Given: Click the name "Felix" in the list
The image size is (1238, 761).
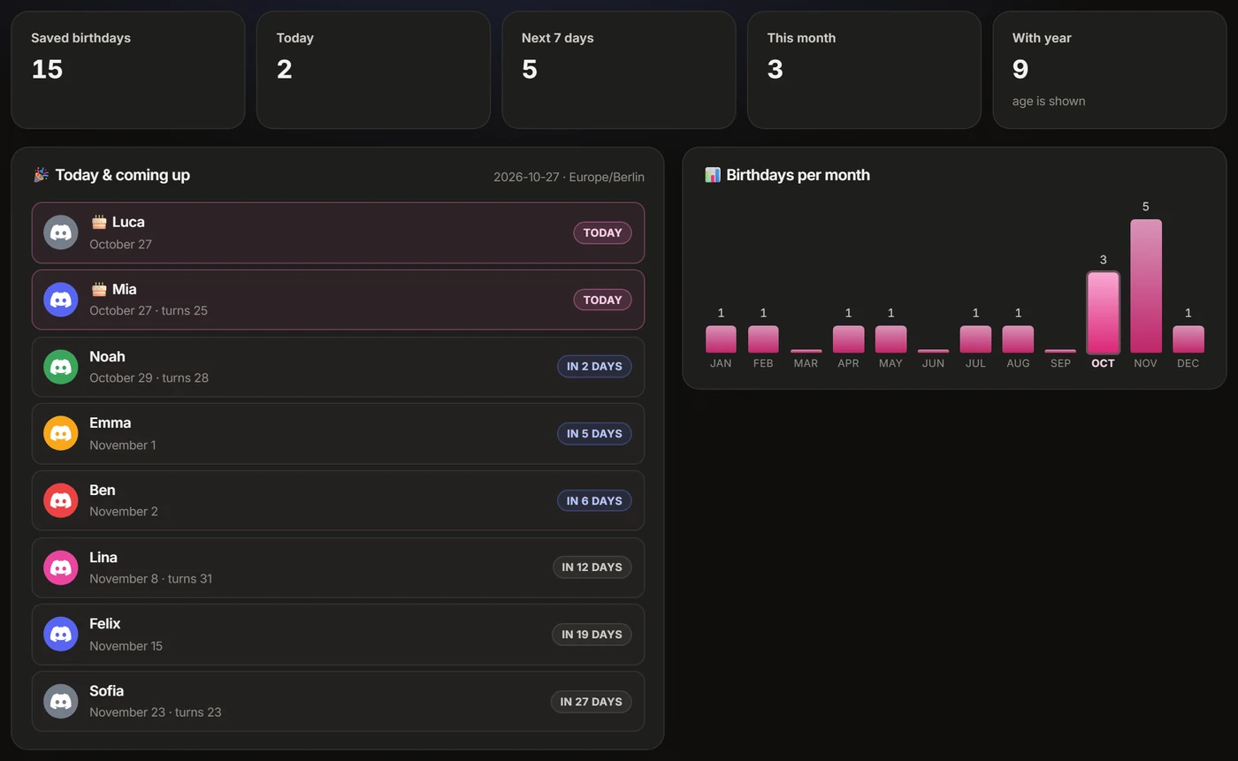Looking at the screenshot, I should click(105, 623).
